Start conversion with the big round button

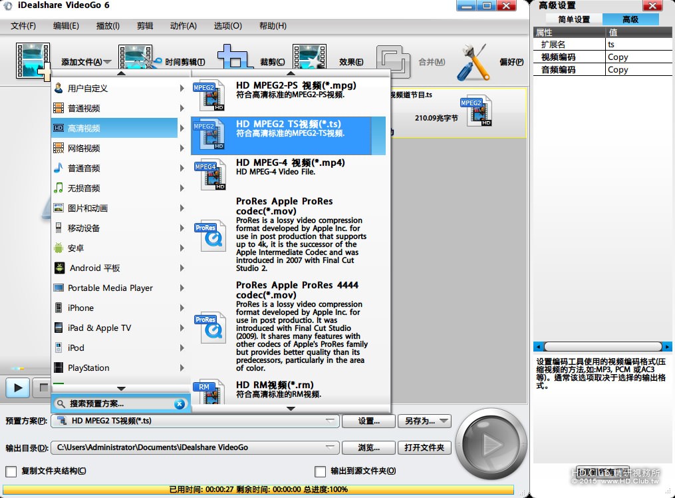491,443
